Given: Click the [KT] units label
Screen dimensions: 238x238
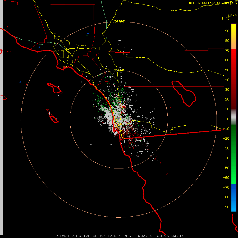Looking at the screenshot, I should (x=226, y=18).
